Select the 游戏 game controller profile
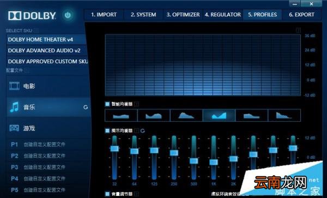The width and height of the screenshot is (327, 198). (x=14, y=128)
